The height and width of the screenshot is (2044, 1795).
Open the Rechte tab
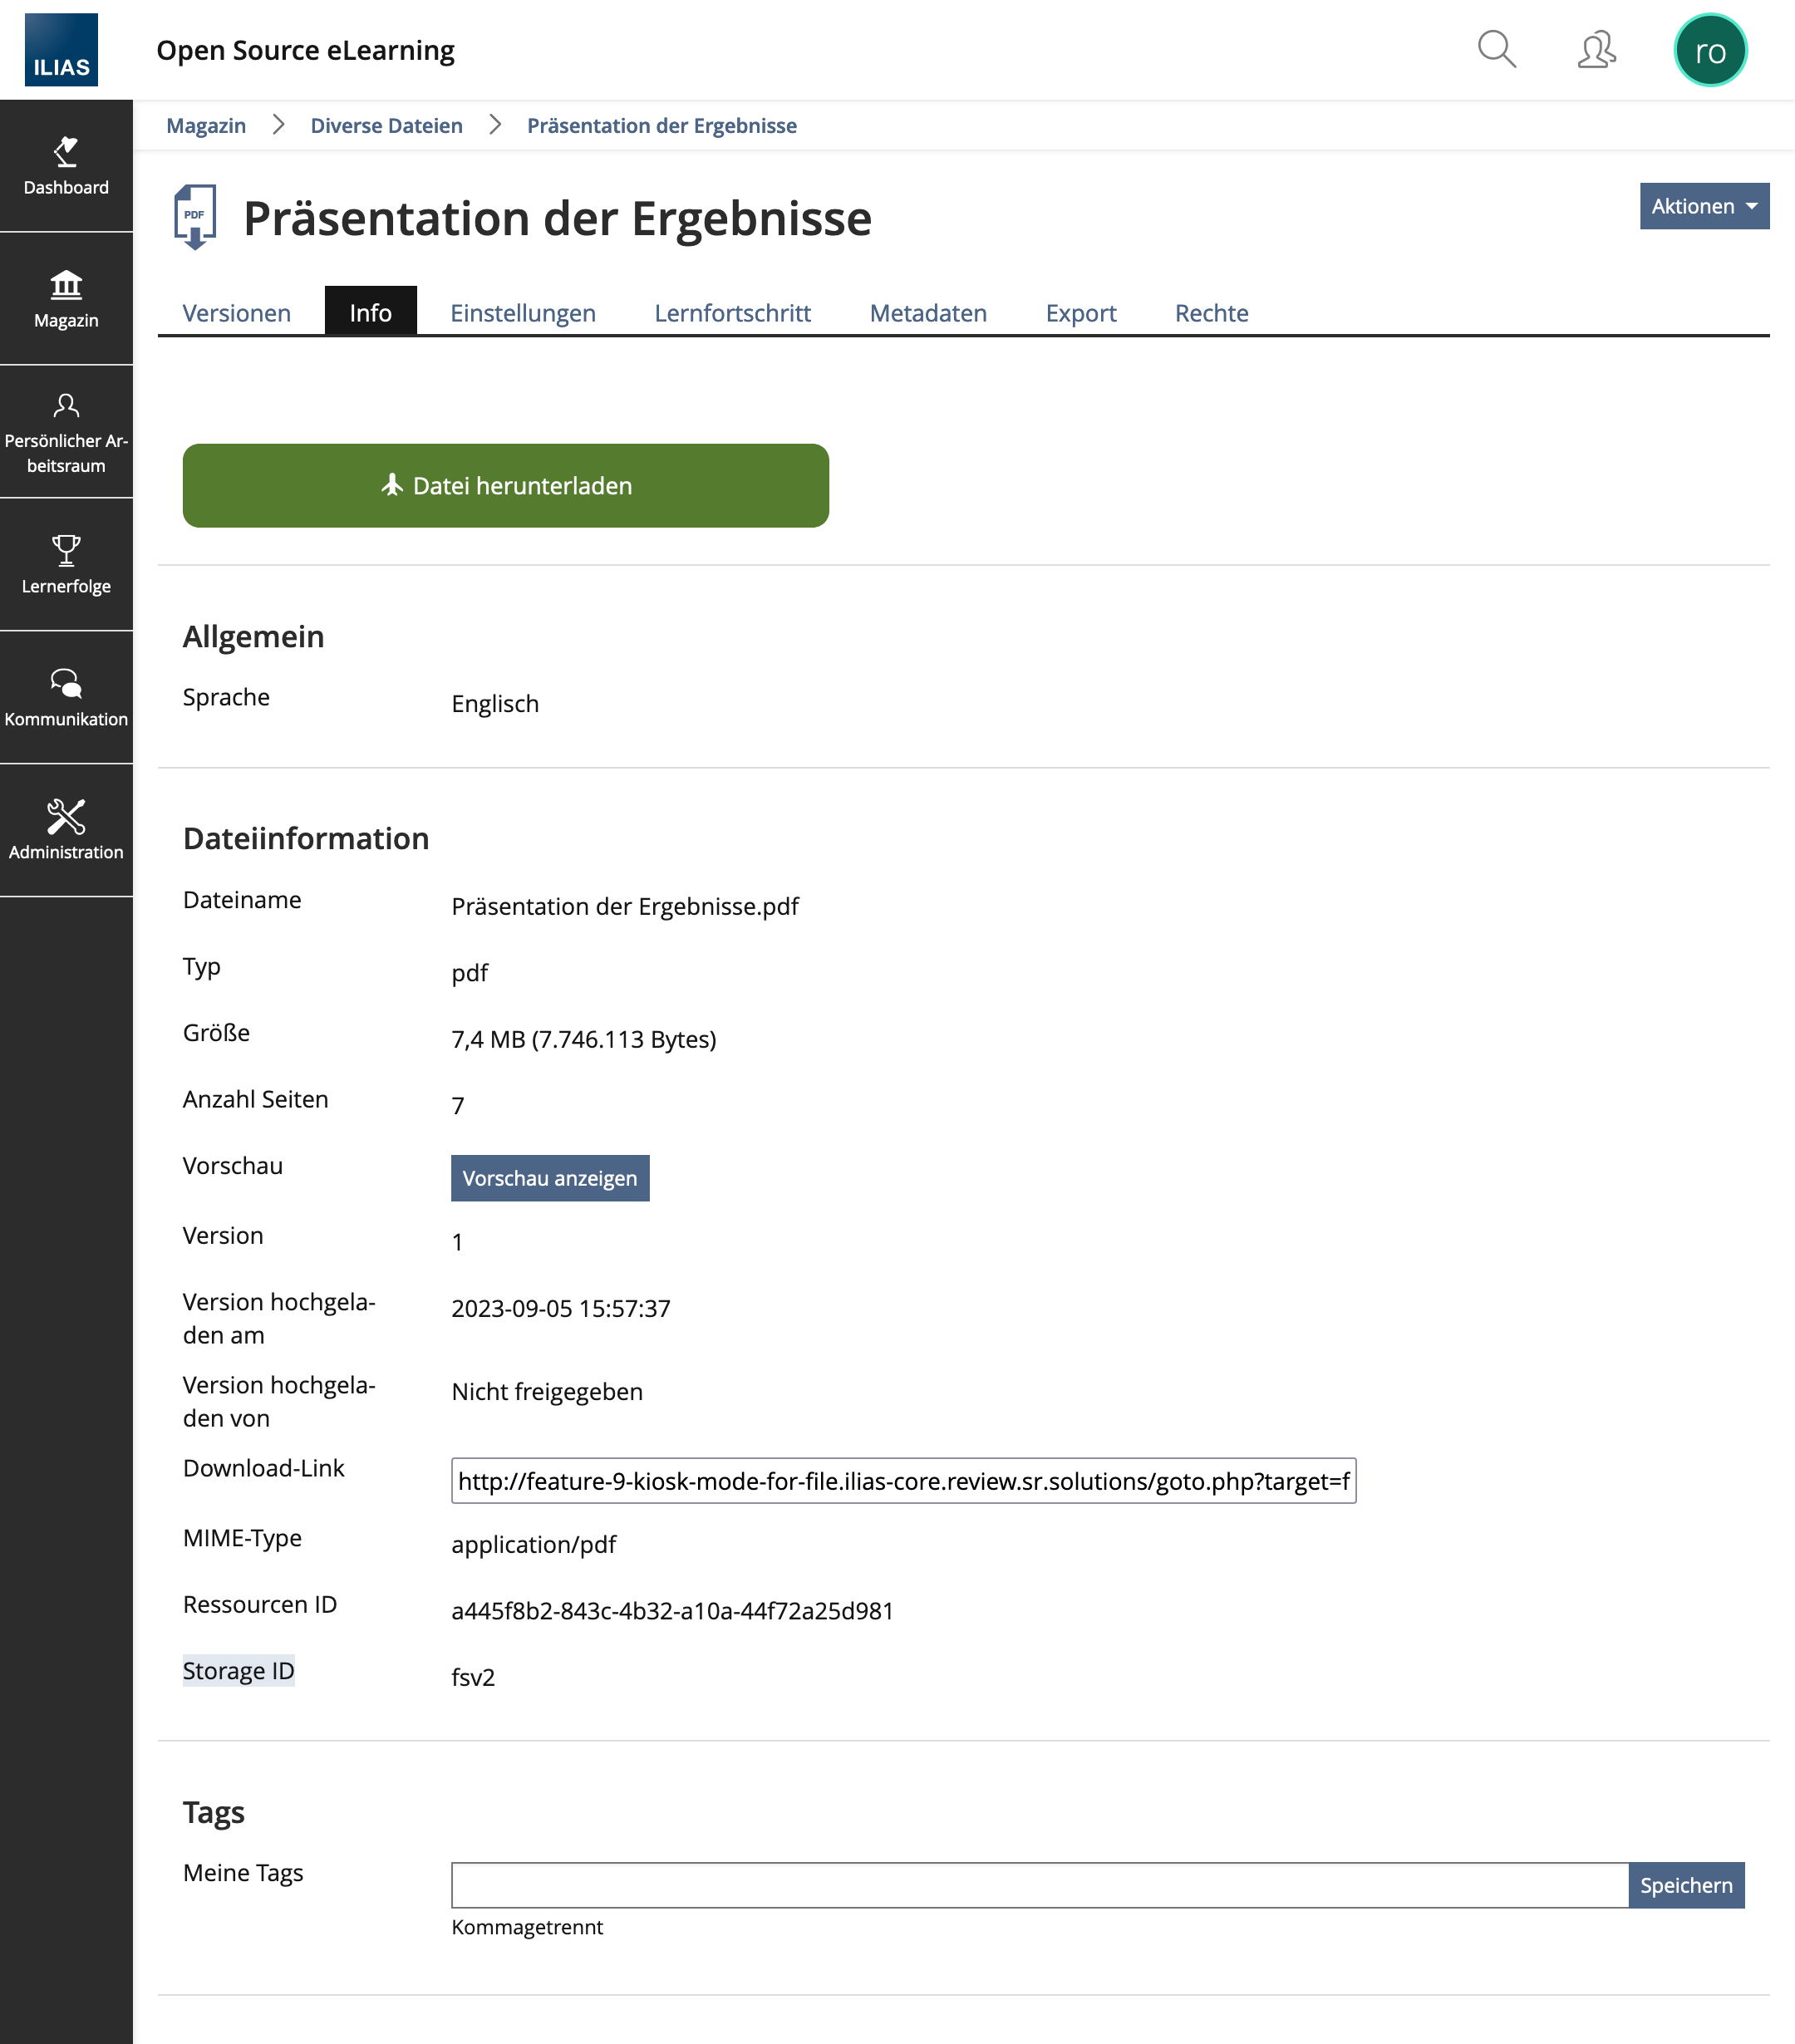tap(1211, 313)
